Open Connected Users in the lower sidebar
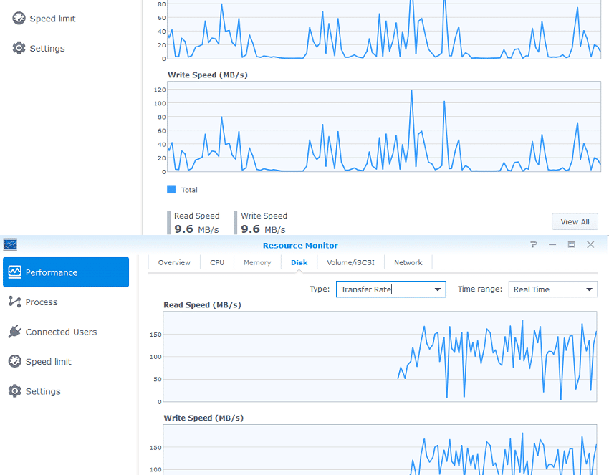Screen dimensions: 609x475 pyautogui.click(x=52, y=332)
